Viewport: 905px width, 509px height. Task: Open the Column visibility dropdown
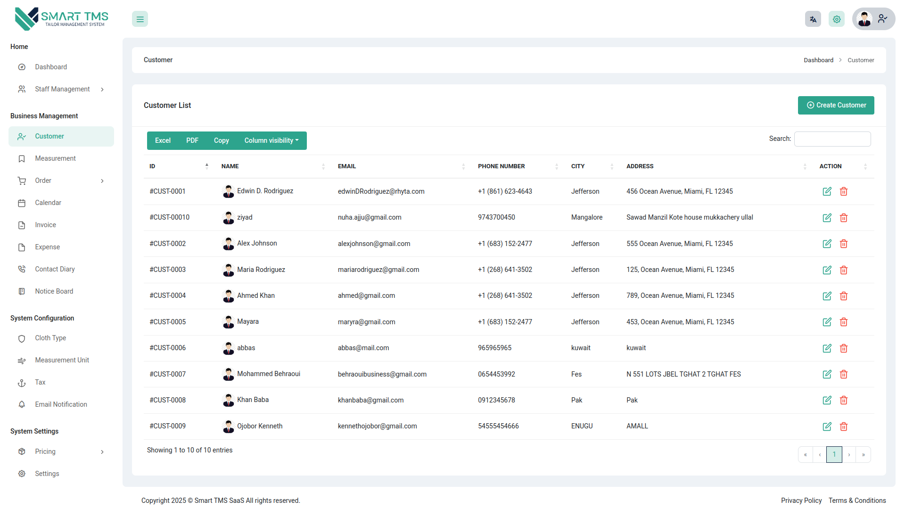(271, 140)
